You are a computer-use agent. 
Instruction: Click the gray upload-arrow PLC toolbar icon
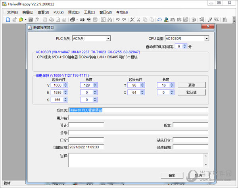[x=173, y=20]
